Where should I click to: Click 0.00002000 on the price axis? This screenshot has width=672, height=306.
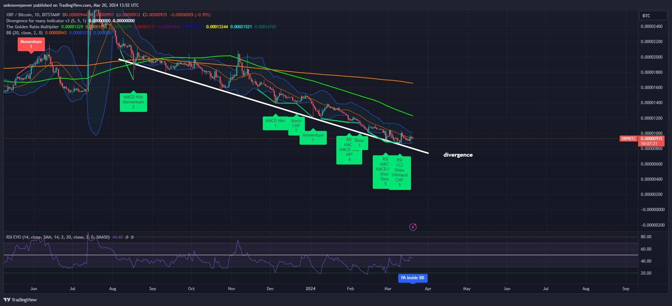pyautogui.click(x=651, y=57)
